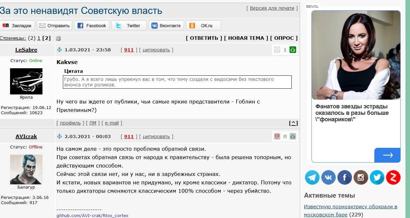Create an ОПРОС poll
This screenshot has width=410, height=218.
[284, 38]
